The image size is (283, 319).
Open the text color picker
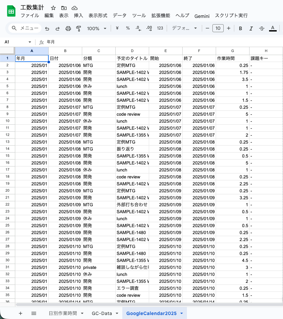(272, 28)
